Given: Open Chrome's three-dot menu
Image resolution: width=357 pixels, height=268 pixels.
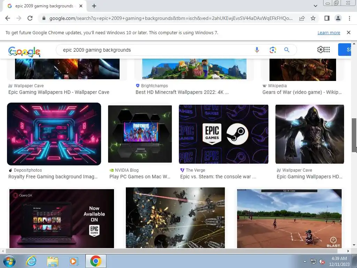Looking at the screenshot, I should coord(349,18).
